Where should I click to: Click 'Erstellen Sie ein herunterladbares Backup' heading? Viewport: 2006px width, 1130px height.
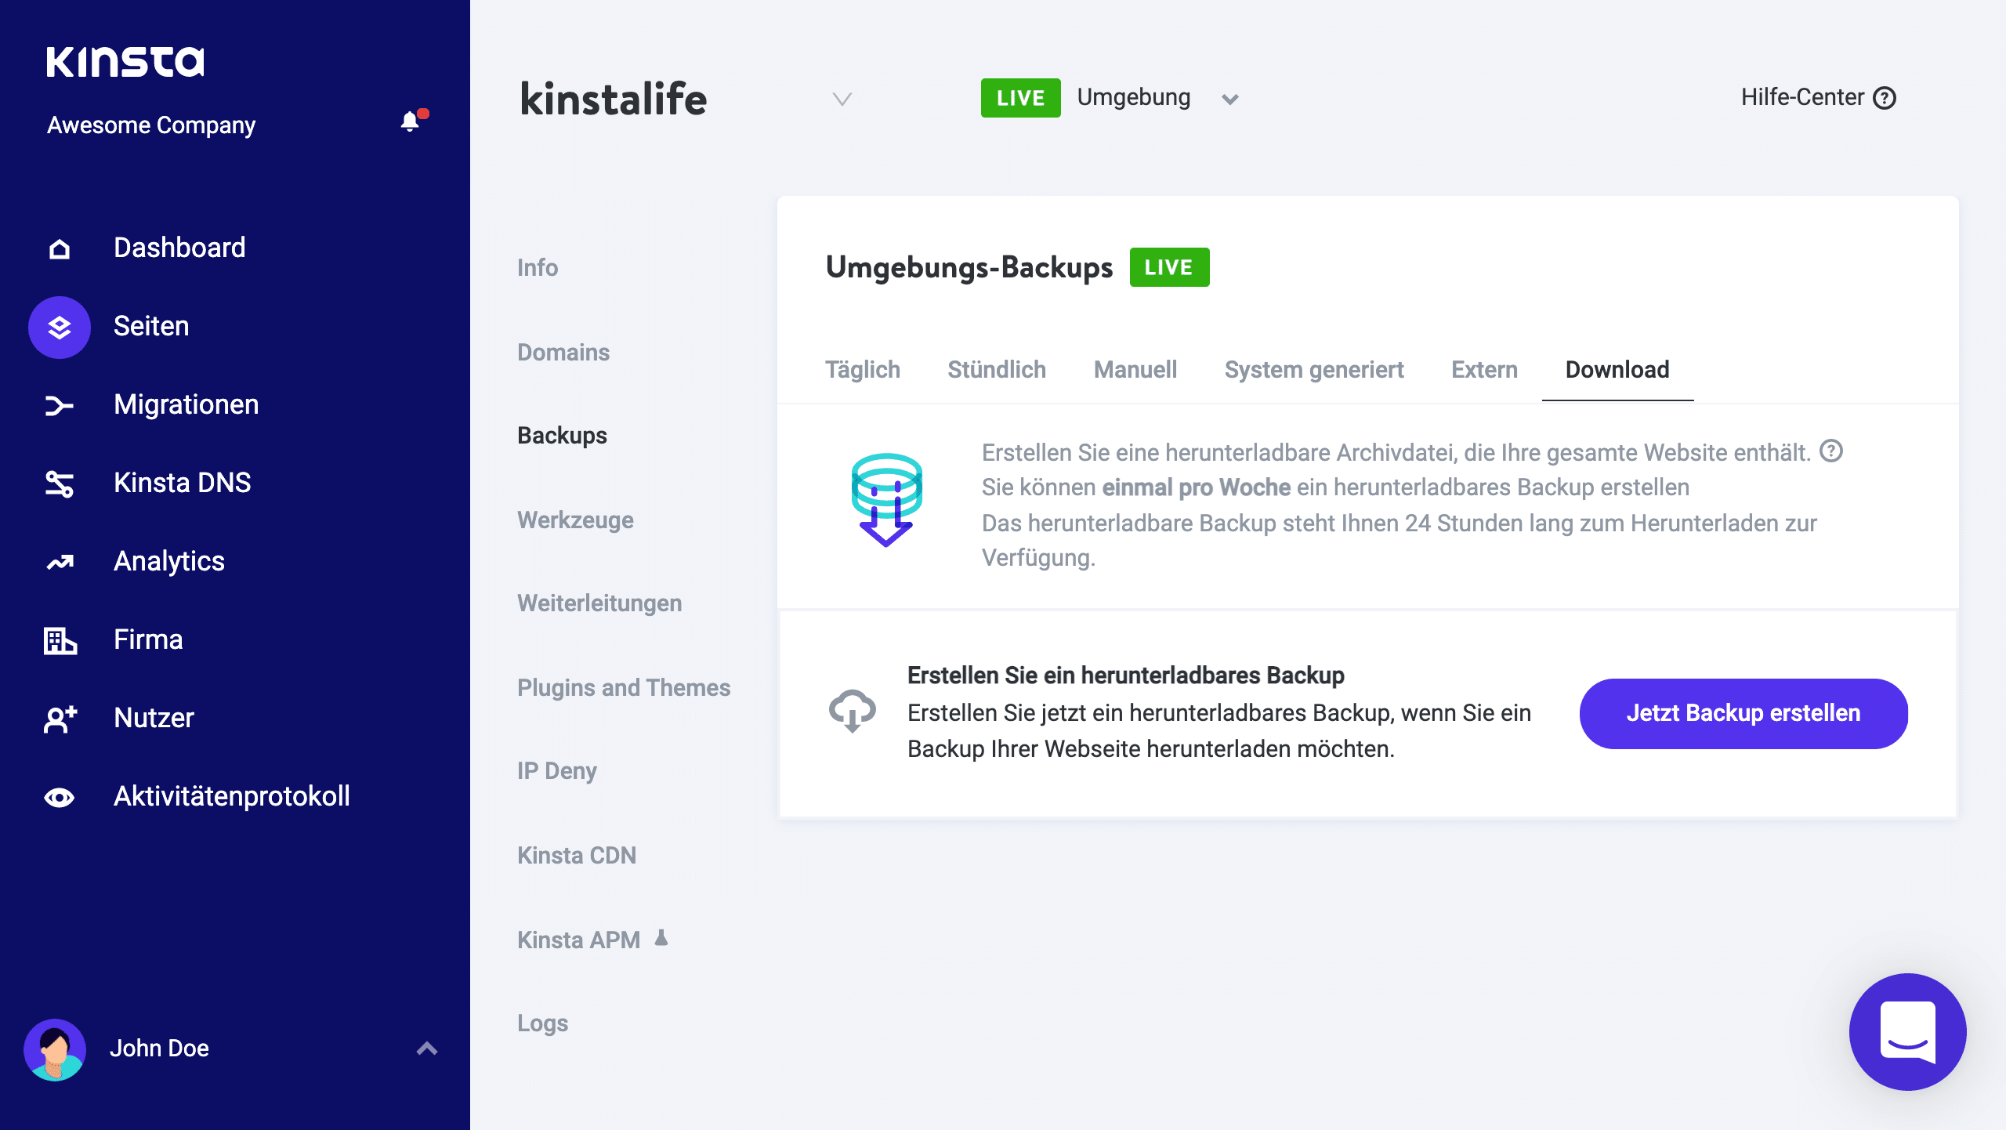click(1126, 675)
